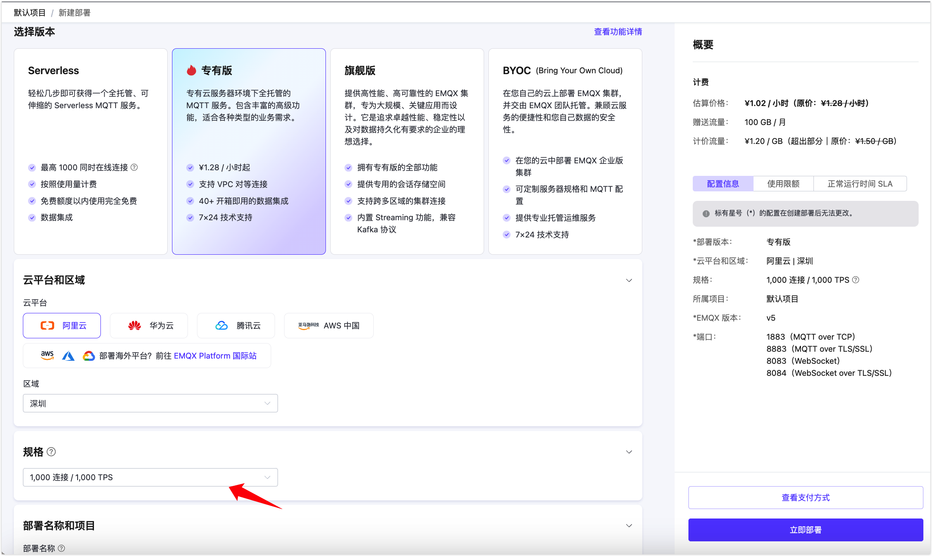The height and width of the screenshot is (556, 932).
Task: Switch to the 配置信息 tab
Action: click(x=723, y=184)
